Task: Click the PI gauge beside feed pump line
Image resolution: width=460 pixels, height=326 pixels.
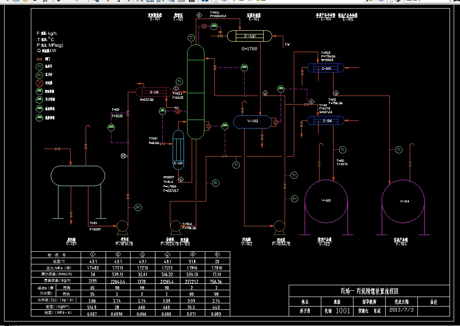Action: pos(138,207)
